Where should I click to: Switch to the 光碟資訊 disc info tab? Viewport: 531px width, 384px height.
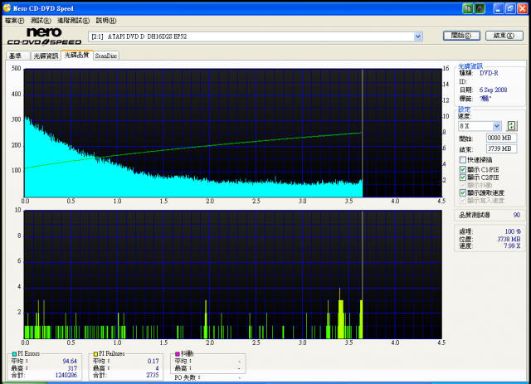(x=46, y=56)
